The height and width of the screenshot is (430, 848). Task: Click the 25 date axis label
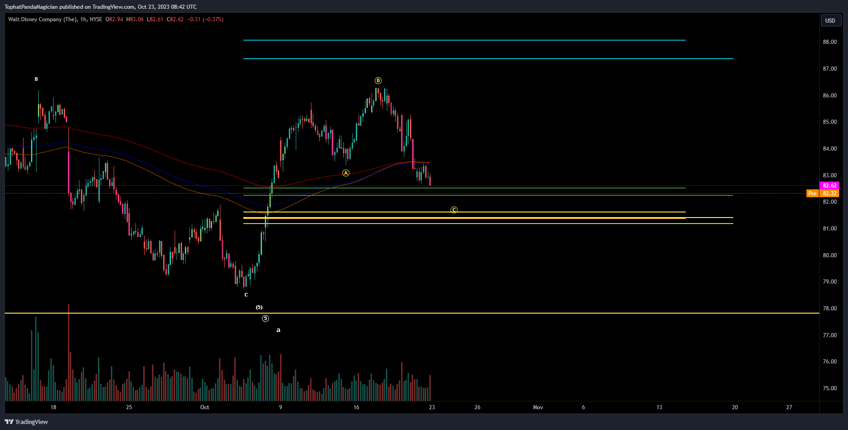pyautogui.click(x=129, y=407)
